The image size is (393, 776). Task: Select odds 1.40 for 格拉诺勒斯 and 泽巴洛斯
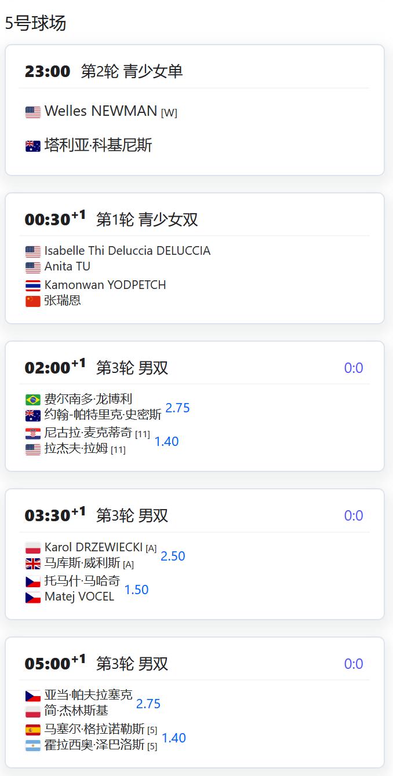click(x=173, y=738)
